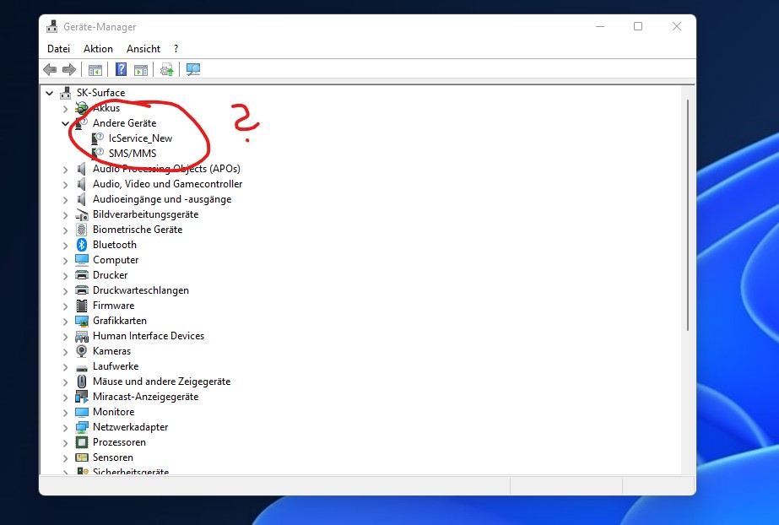Open the Datei menu
This screenshot has height=525, width=779.
(x=58, y=49)
